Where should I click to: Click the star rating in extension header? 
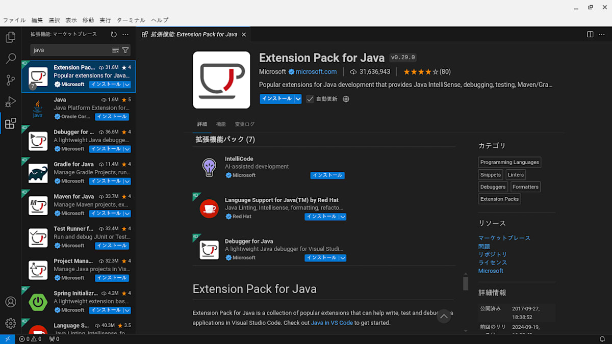click(x=427, y=72)
